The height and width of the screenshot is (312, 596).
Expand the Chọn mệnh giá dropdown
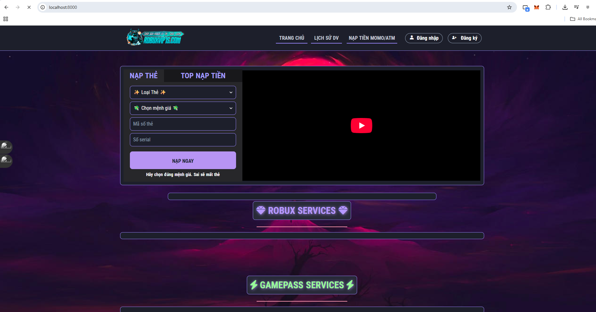[x=183, y=108]
